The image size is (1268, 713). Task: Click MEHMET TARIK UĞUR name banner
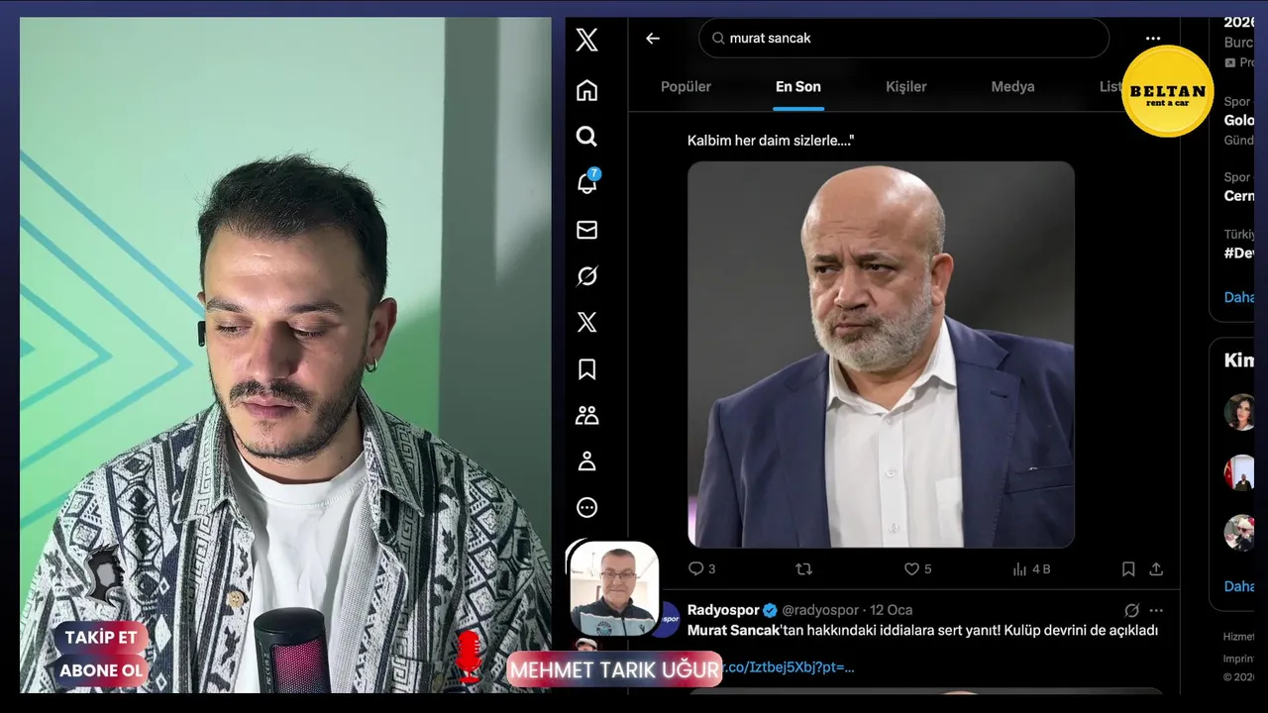pyautogui.click(x=614, y=670)
